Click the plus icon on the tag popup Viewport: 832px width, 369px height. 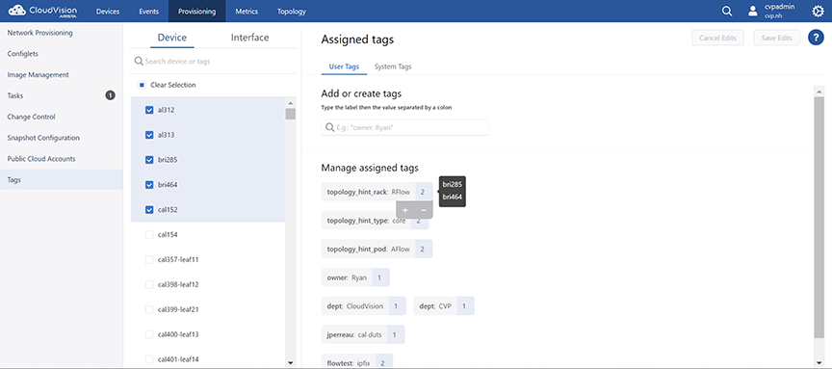[404, 210]
